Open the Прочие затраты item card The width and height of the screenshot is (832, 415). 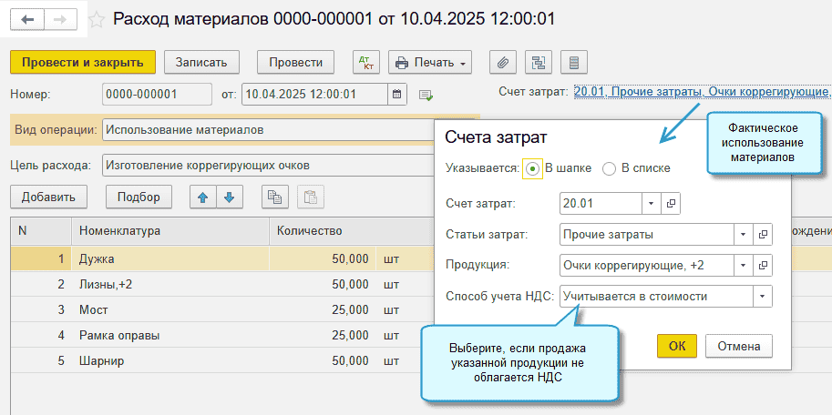pos(763,234)
